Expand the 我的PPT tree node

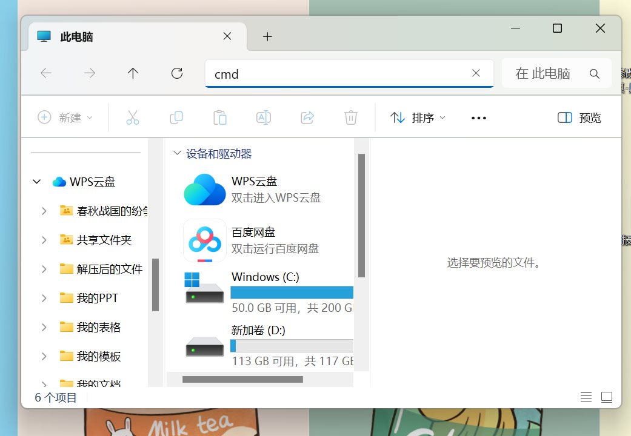44,298
